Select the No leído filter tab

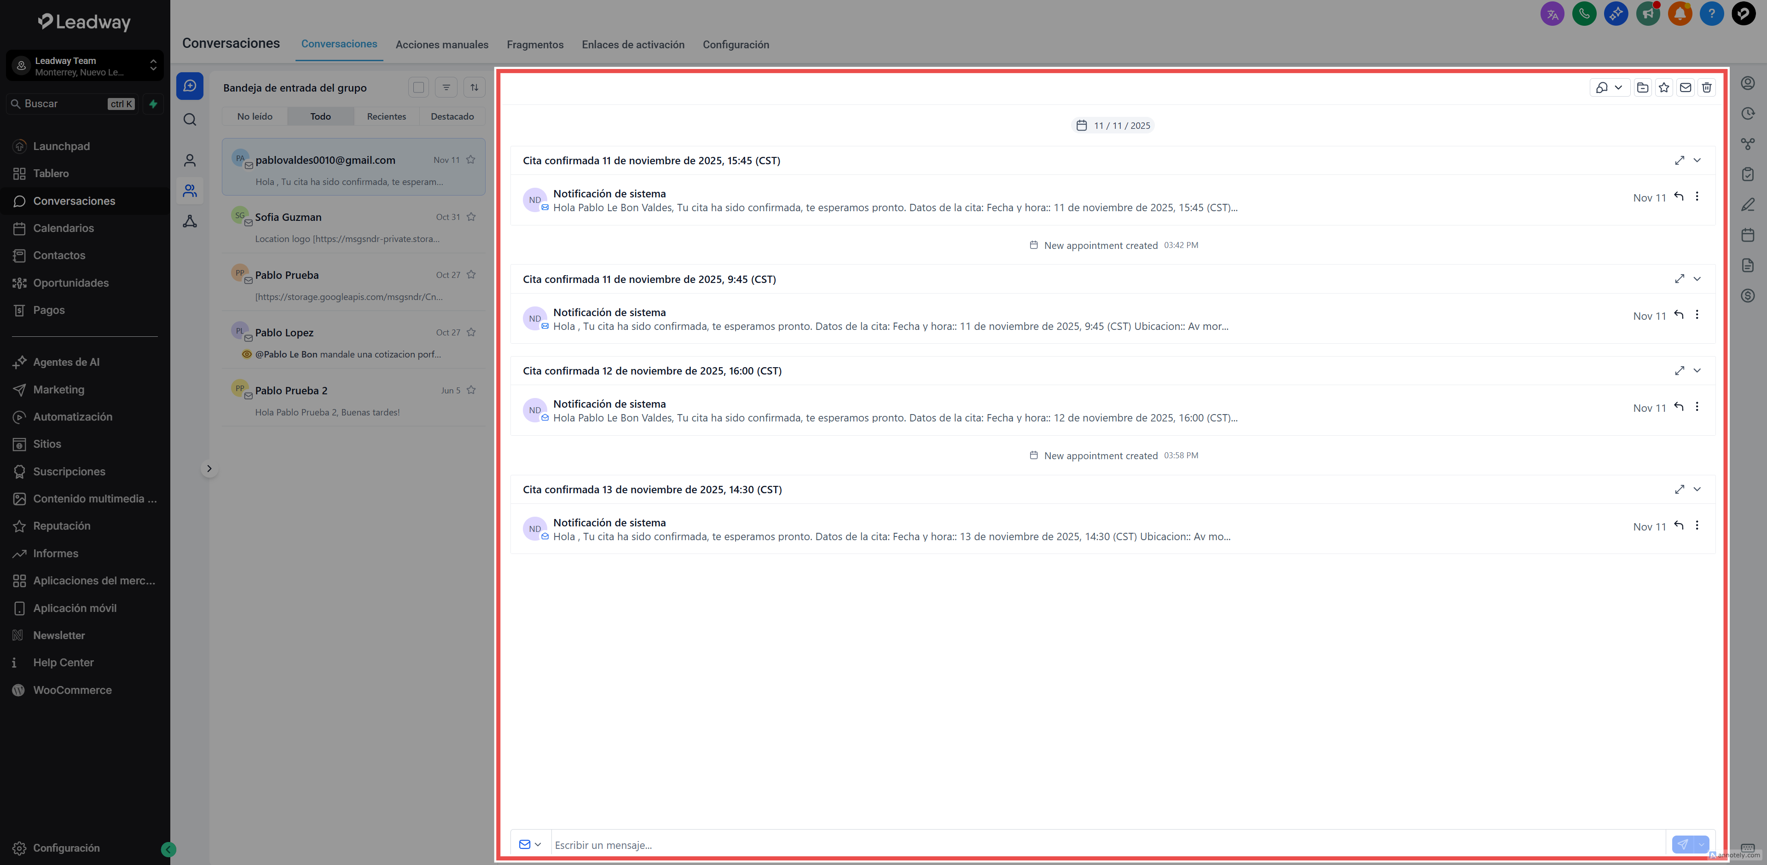point(255,116)
